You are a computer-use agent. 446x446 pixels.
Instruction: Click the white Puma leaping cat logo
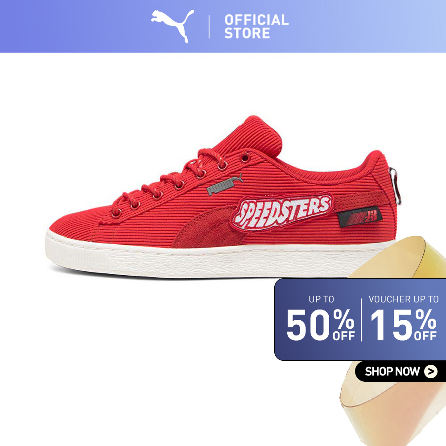point(172,26)
